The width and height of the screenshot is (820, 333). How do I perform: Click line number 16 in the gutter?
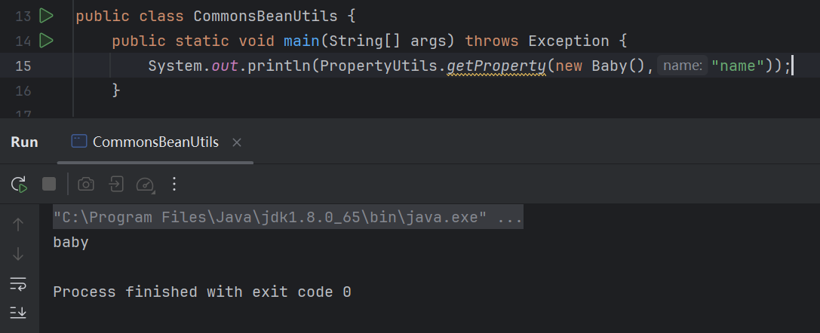23,90
